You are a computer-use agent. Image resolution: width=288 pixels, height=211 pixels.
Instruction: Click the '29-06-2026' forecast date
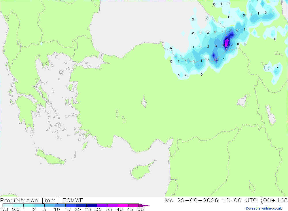click(x=198, y=200)
